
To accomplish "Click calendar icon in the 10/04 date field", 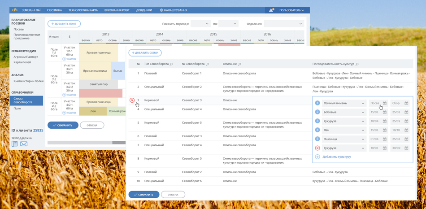I will (x=385, y=121).
